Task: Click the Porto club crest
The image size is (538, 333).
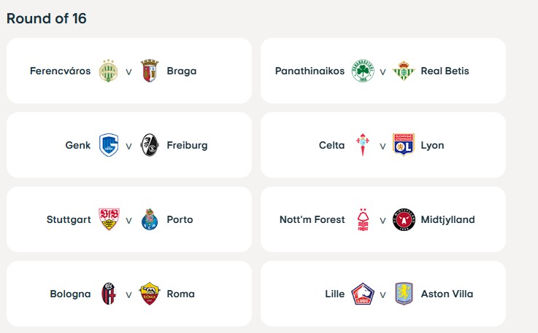Action: click(150, 219)
